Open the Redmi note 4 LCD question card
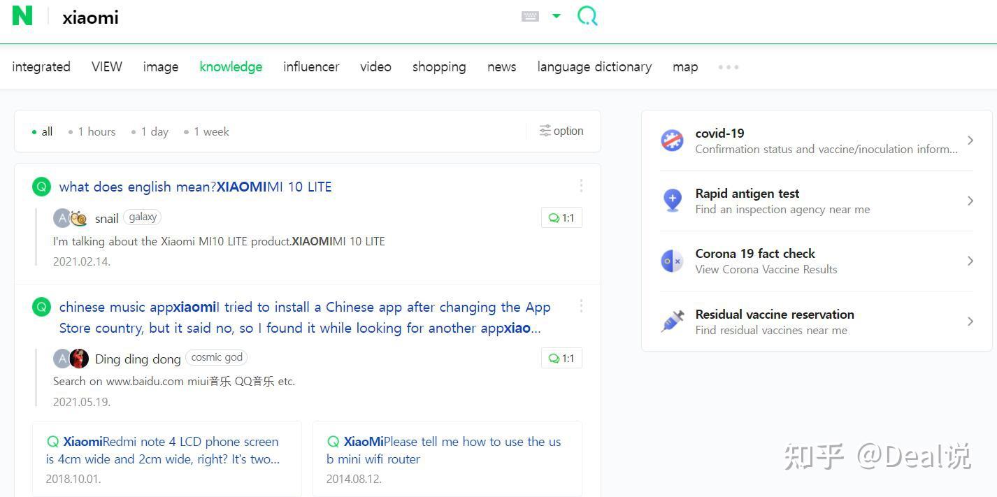This screenshot has height=497, width=997. 167,459
